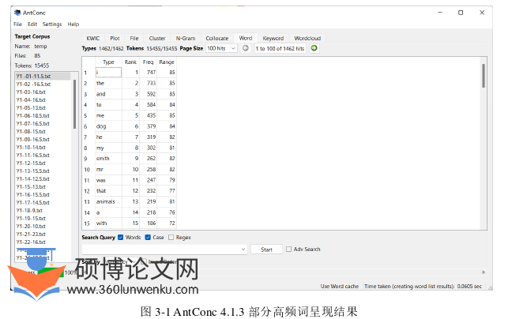This screenshot has width=512, height=319.
Task: Select file Y1-16-15.5.txt in corpus list
Action: click(32, 194)
